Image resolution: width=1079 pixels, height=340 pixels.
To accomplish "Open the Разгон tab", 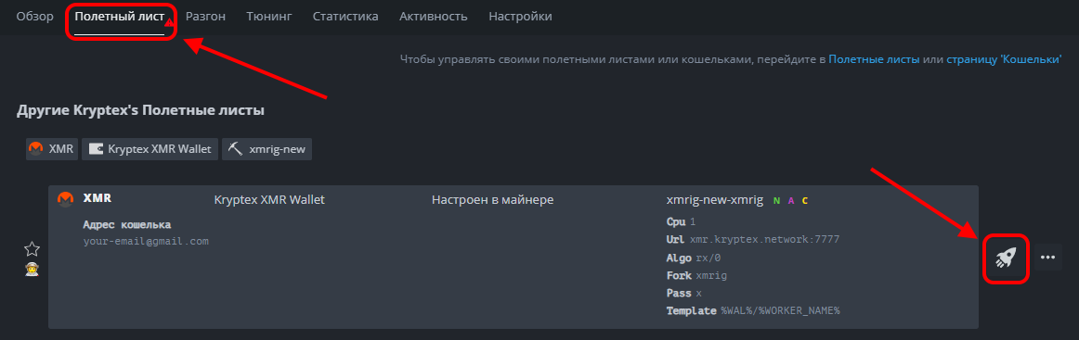I will 206,17.
